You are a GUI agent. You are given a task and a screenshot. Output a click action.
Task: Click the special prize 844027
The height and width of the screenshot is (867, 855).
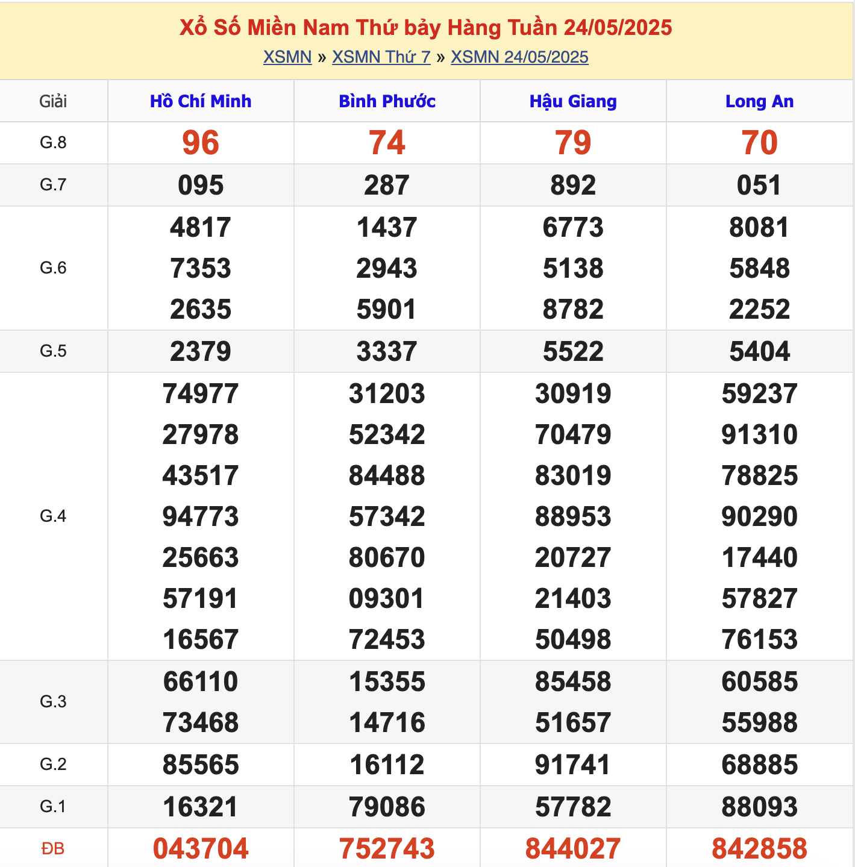573,849
